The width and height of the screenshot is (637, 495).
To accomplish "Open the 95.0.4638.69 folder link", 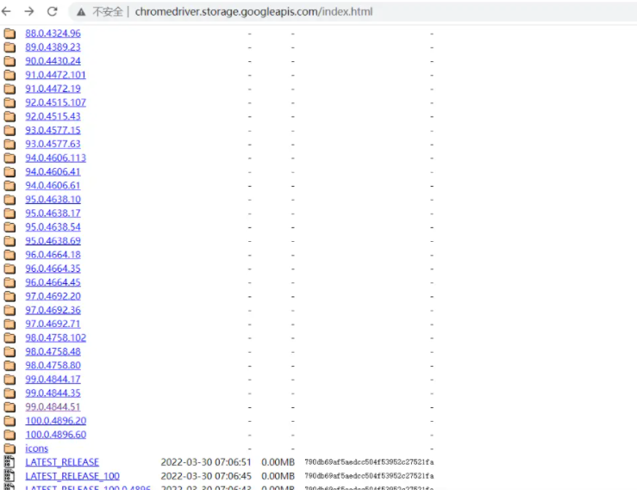I will tap(53, 240).
